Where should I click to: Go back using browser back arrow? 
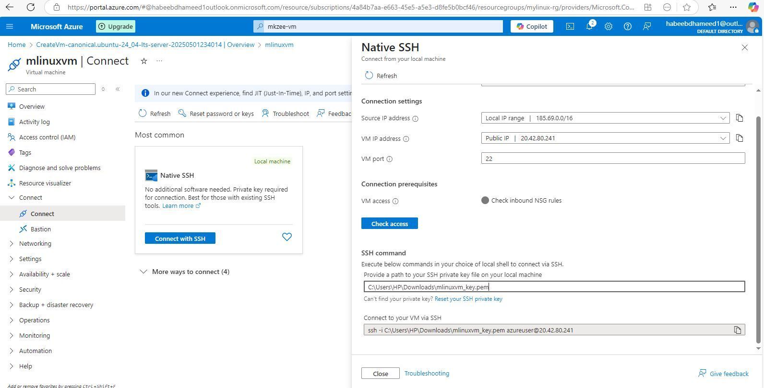click(x=10, y=7)
